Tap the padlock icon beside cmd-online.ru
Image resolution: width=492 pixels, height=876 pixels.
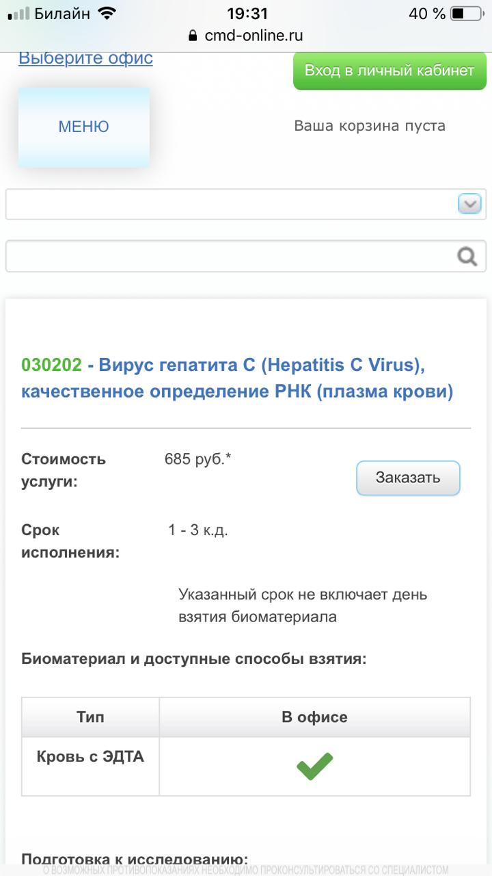tap(193, 36)
